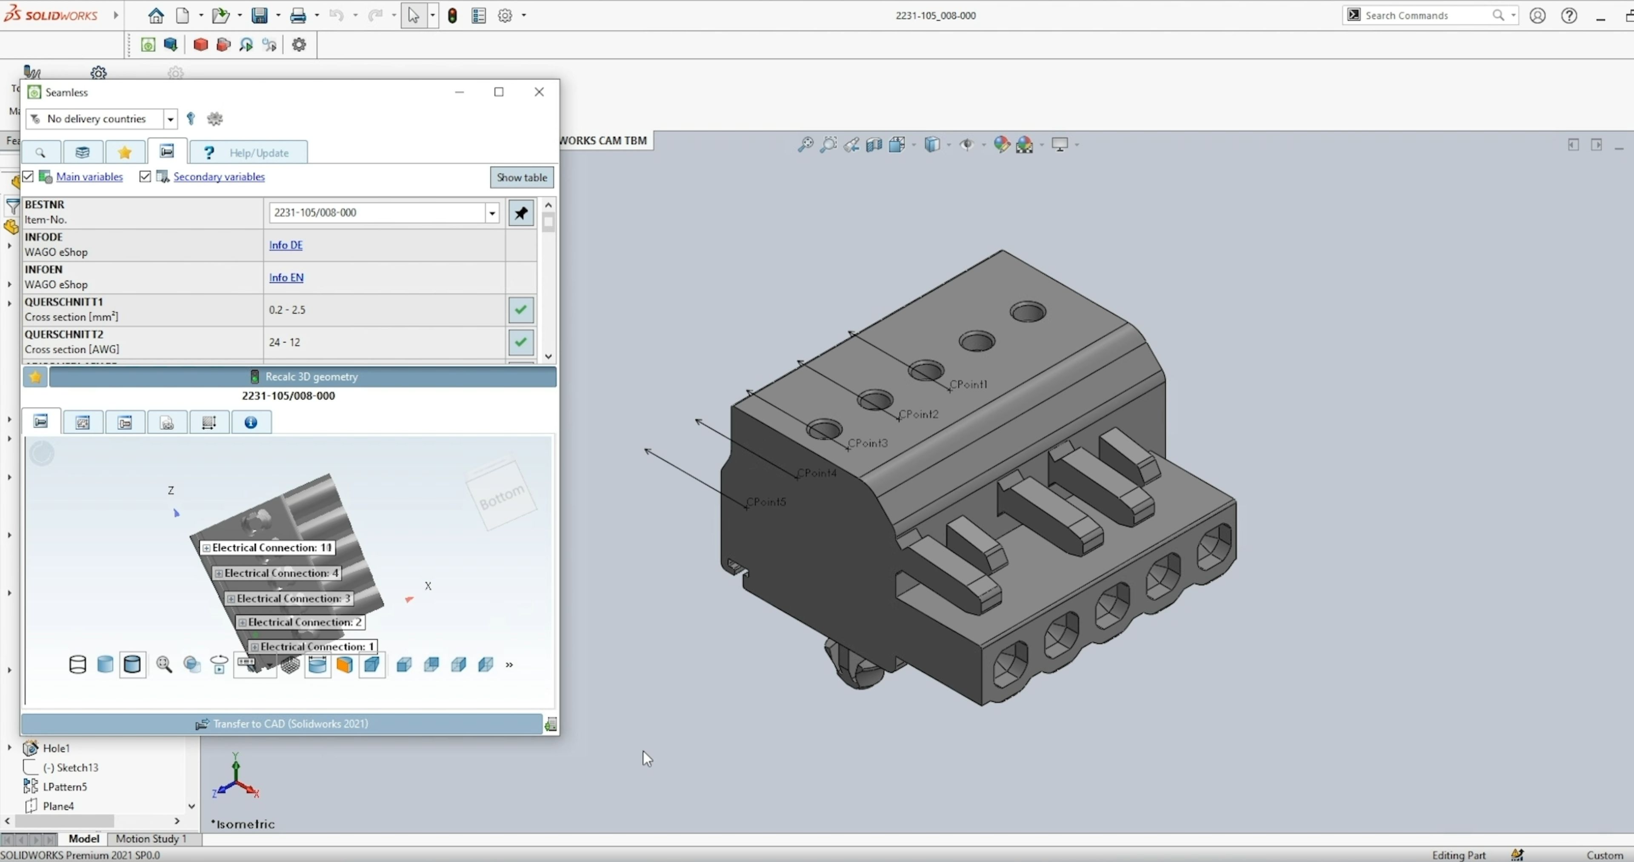Image resolution: width=1634 pixels, height=862 pixels.
Task: Switch to the favorites star tab in Seamless
Action: (125, 152)
